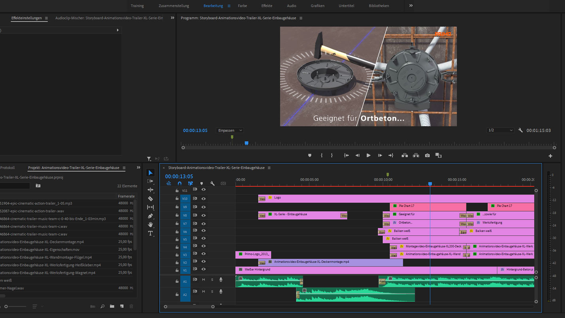Select the Ripple Edit tool

pyautogui.click(x=151, y=190)
